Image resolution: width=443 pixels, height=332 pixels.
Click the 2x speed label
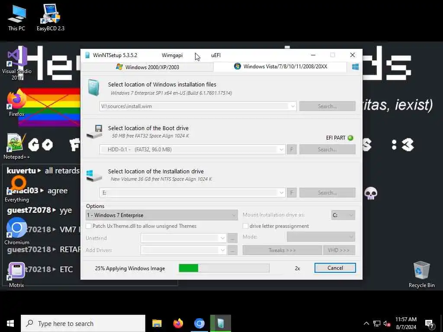pyautogui.click(x=297, y=268)
